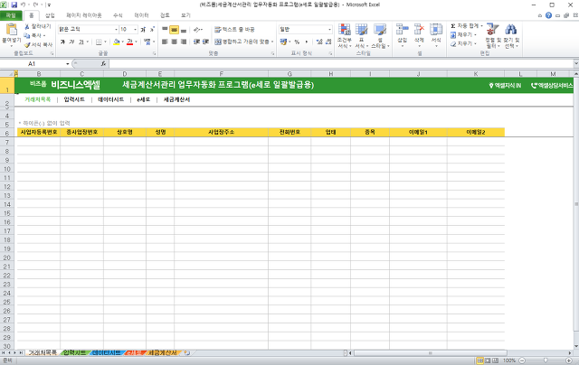
Task: Click the cell borders icon
Action: [x=99, y=42]
